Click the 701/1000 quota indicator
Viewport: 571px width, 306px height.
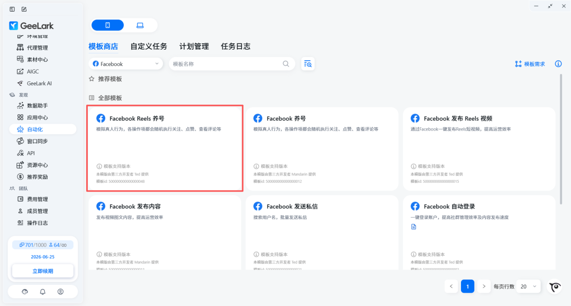[32, 245]
